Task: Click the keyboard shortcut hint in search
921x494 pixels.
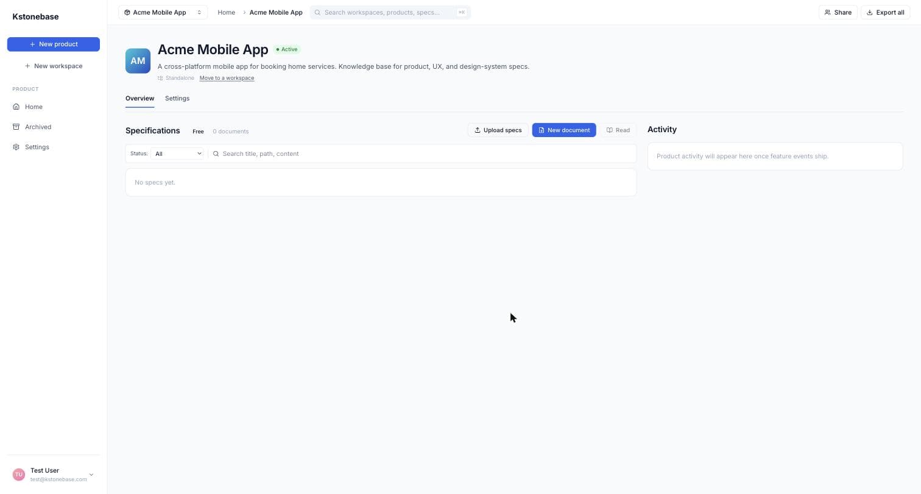Action: point(461,12)
